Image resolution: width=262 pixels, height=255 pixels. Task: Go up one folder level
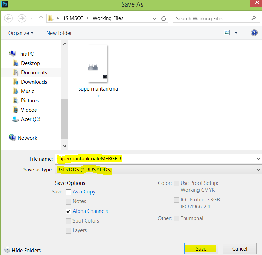41,18
